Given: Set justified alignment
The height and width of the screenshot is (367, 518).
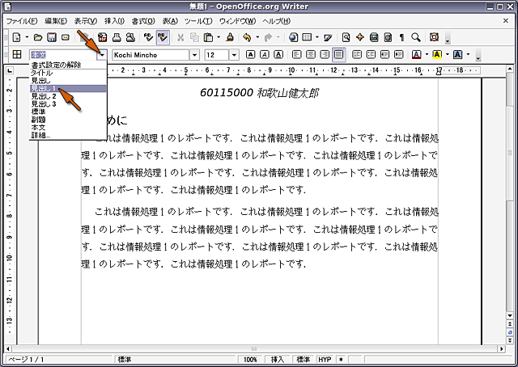Looking at the screenshot, I should point(339,54).
